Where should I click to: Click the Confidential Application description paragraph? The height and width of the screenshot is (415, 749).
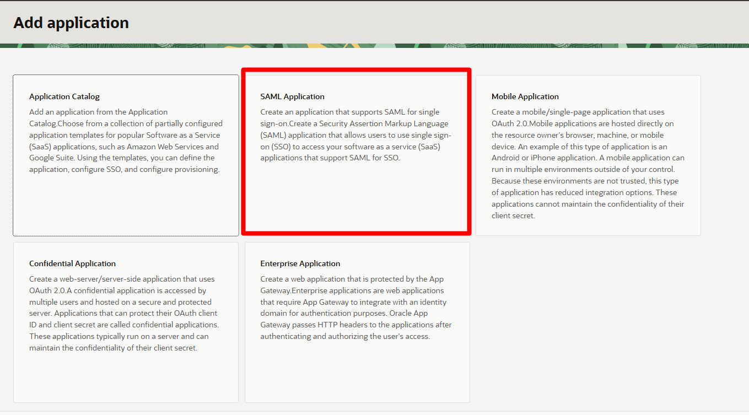point(124,313)
